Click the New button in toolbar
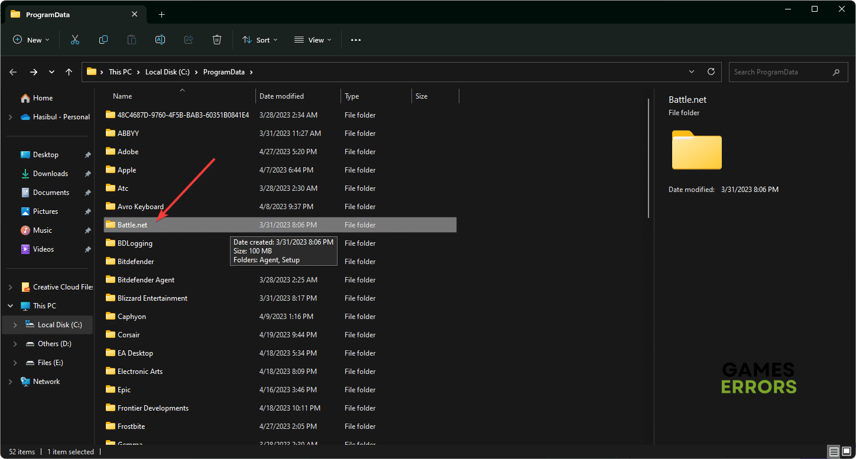Screen dimensions: 856x459 point(31,40)
